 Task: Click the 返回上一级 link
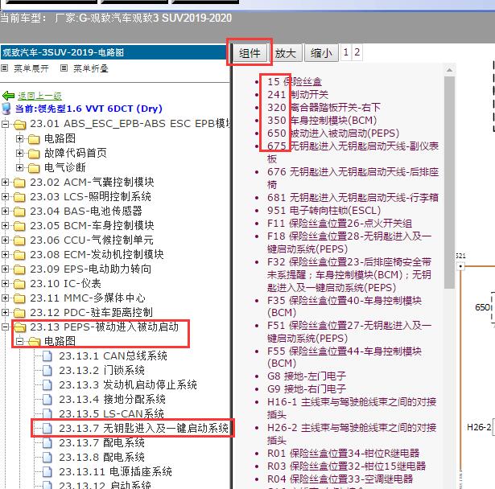39,96
